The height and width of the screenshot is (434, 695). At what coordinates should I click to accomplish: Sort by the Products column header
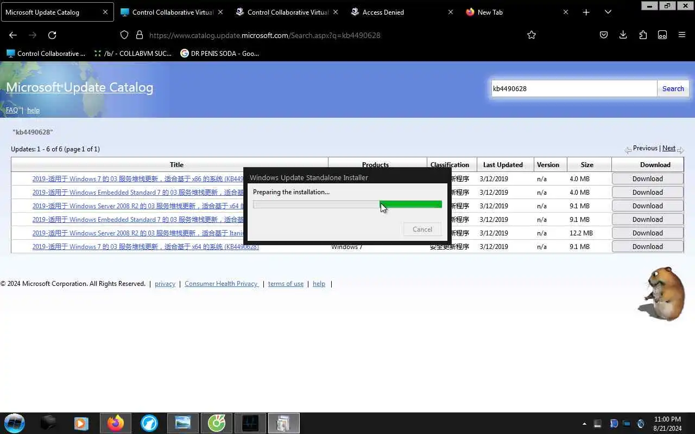tap(375, 164)
